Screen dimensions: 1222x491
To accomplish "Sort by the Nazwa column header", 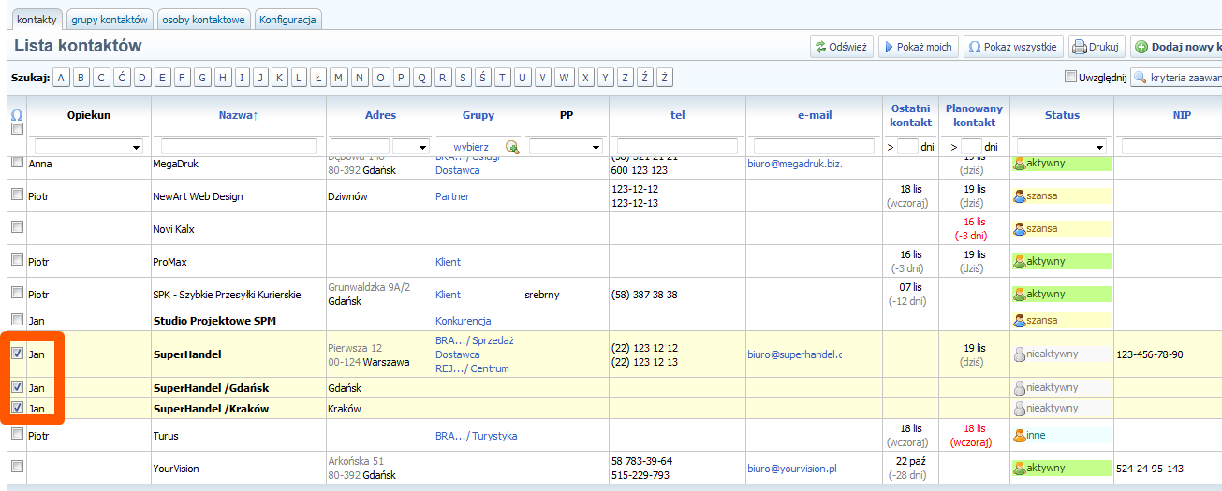I will [x=237, y=115].
